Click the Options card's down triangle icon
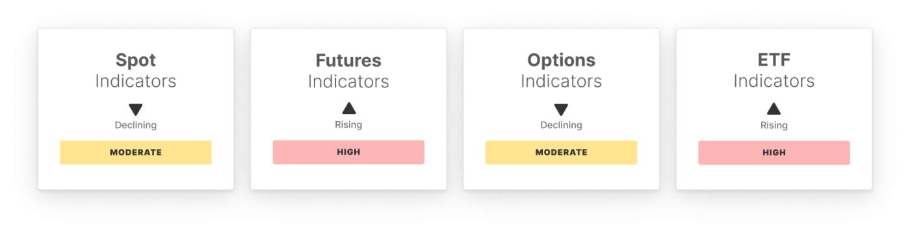The width and height of the screenshot is (910, 237). (561, 109)
